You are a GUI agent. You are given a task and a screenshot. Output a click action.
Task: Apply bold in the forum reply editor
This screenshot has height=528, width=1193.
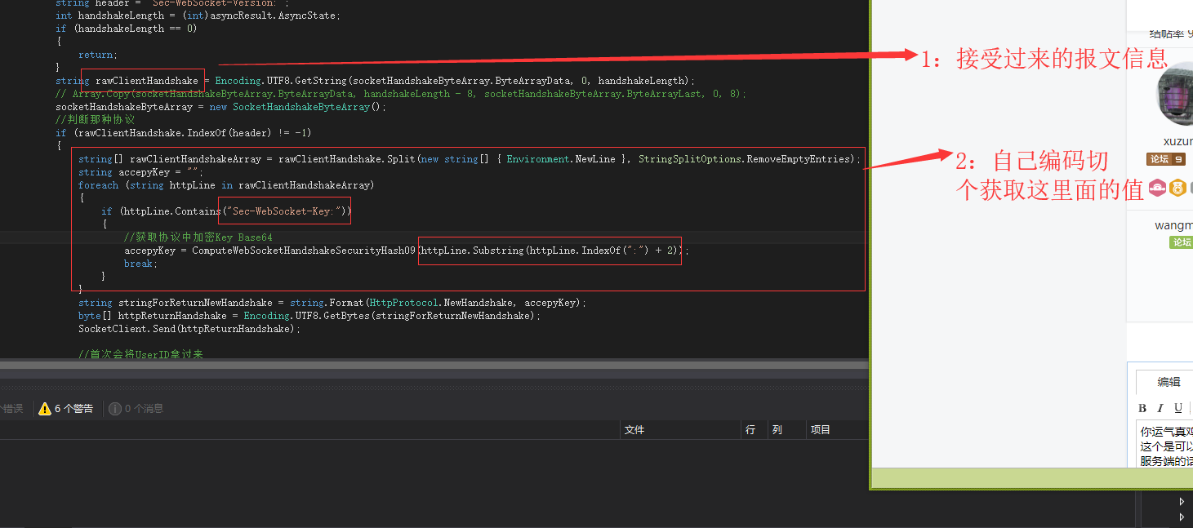pyautogui.click(x=1142, y=408)
